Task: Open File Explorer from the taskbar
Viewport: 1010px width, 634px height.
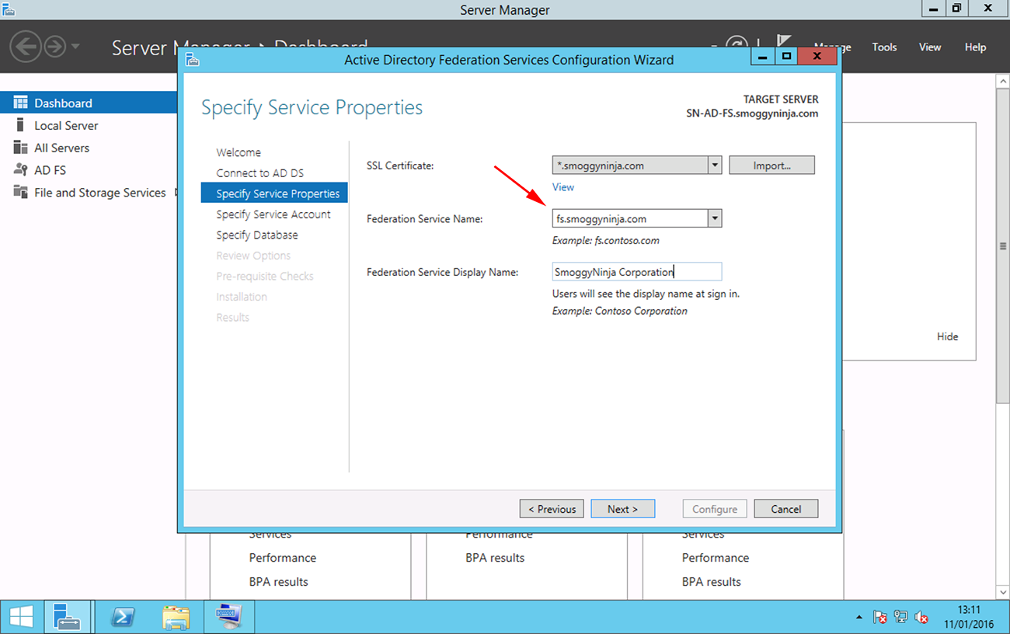Action: (176, 616)
